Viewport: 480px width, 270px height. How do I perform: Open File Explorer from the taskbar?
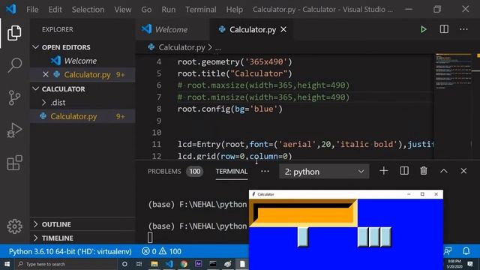tap(154, 264)
